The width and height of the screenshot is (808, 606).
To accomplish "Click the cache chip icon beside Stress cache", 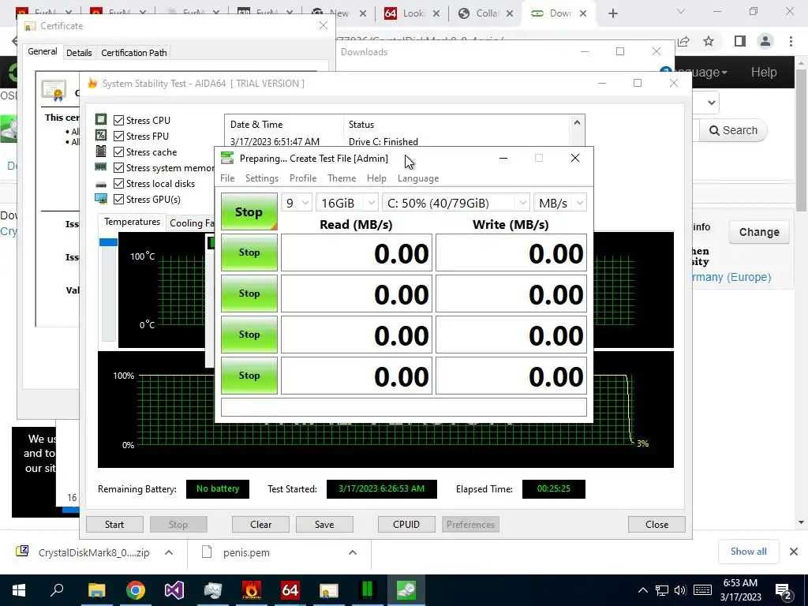I will 101,151.
